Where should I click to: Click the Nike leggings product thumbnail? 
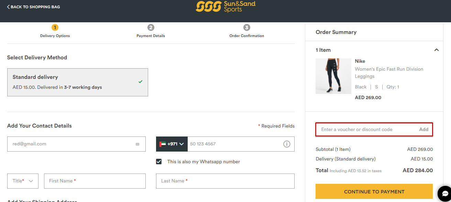(x=333, y=76)
